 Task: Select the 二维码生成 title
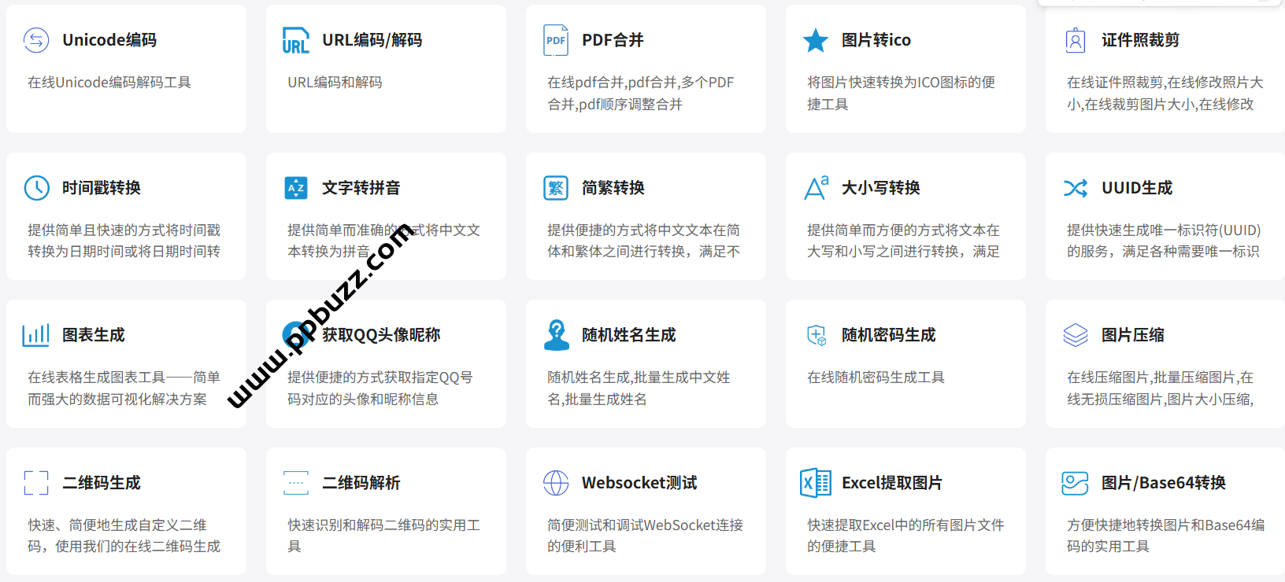[102, 483]
